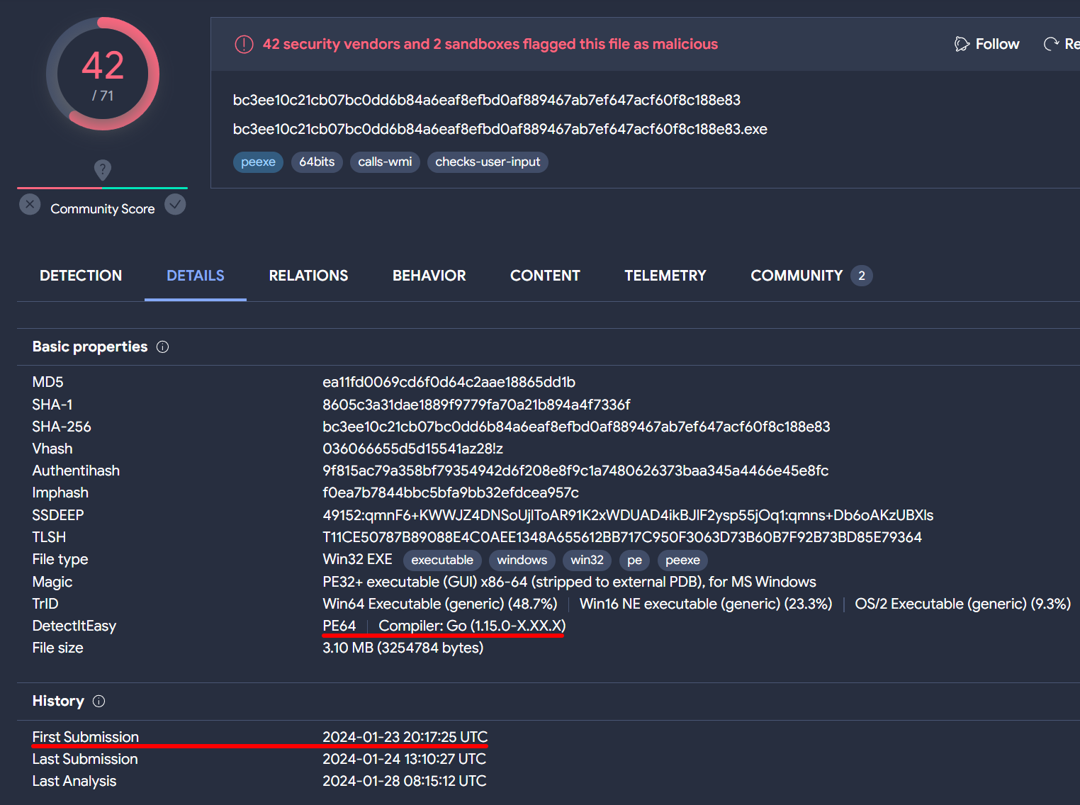Click the reanalyze refresh icon

(x=1051, y=44)
